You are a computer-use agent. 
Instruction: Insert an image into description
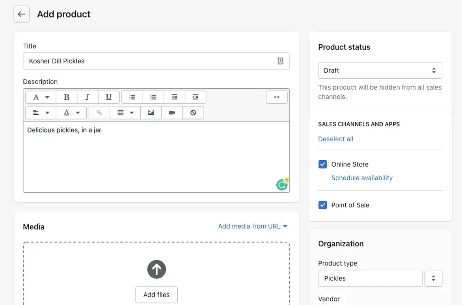click(x=151, y=113)
